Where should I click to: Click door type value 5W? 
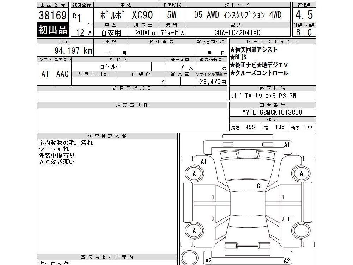pos(172,15)
